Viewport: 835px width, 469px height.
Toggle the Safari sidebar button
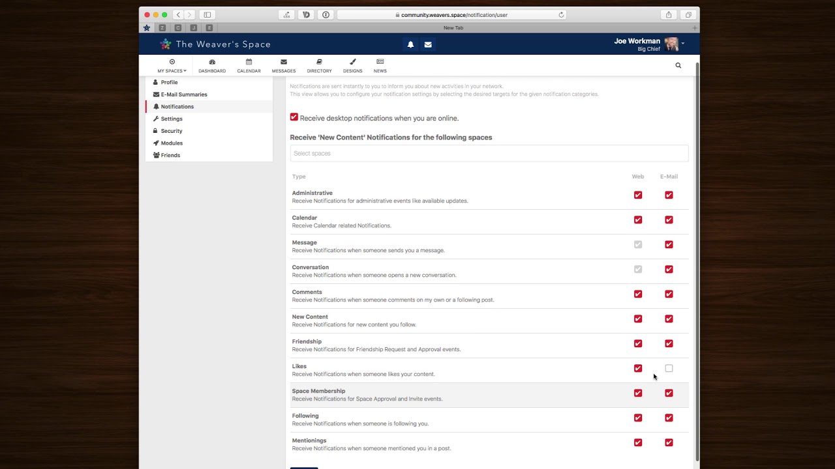coord(207,14)
